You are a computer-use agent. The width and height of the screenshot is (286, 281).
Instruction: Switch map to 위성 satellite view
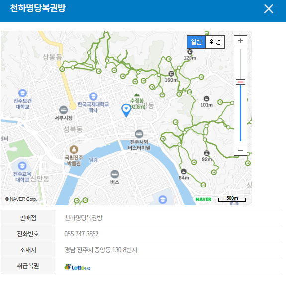[x=215, y=42]
